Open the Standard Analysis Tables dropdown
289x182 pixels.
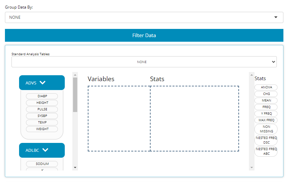click(x=144, y=62)
